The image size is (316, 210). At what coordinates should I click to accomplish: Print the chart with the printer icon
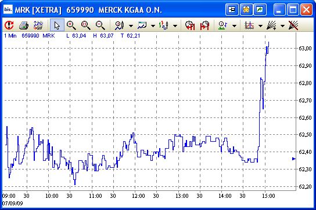coord(24,25)
